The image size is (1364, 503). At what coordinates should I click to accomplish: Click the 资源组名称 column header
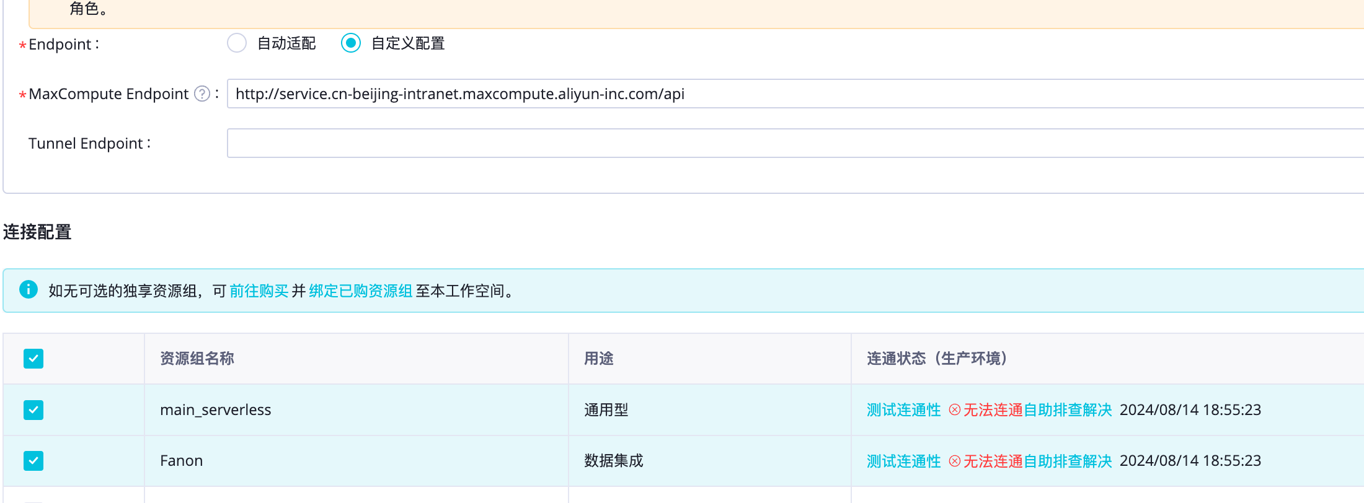(197, 359)
